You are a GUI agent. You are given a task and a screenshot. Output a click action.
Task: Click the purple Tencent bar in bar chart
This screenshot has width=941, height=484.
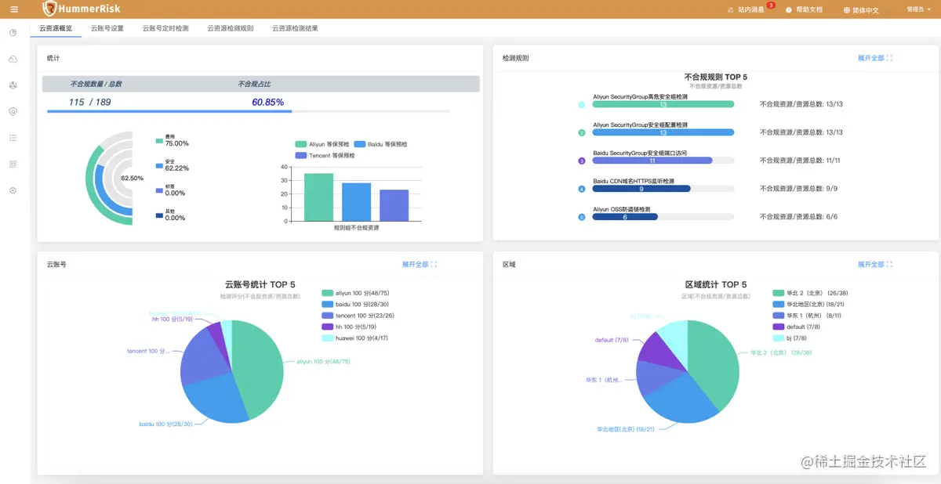coord(394,205)
